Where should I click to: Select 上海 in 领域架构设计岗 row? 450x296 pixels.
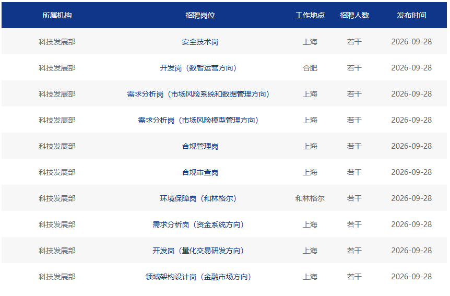click(310, 277)
